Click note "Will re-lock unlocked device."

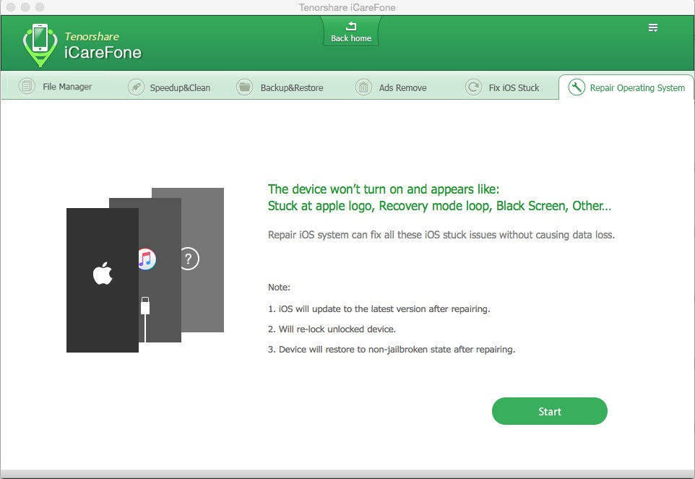click(x=332, y=329)
